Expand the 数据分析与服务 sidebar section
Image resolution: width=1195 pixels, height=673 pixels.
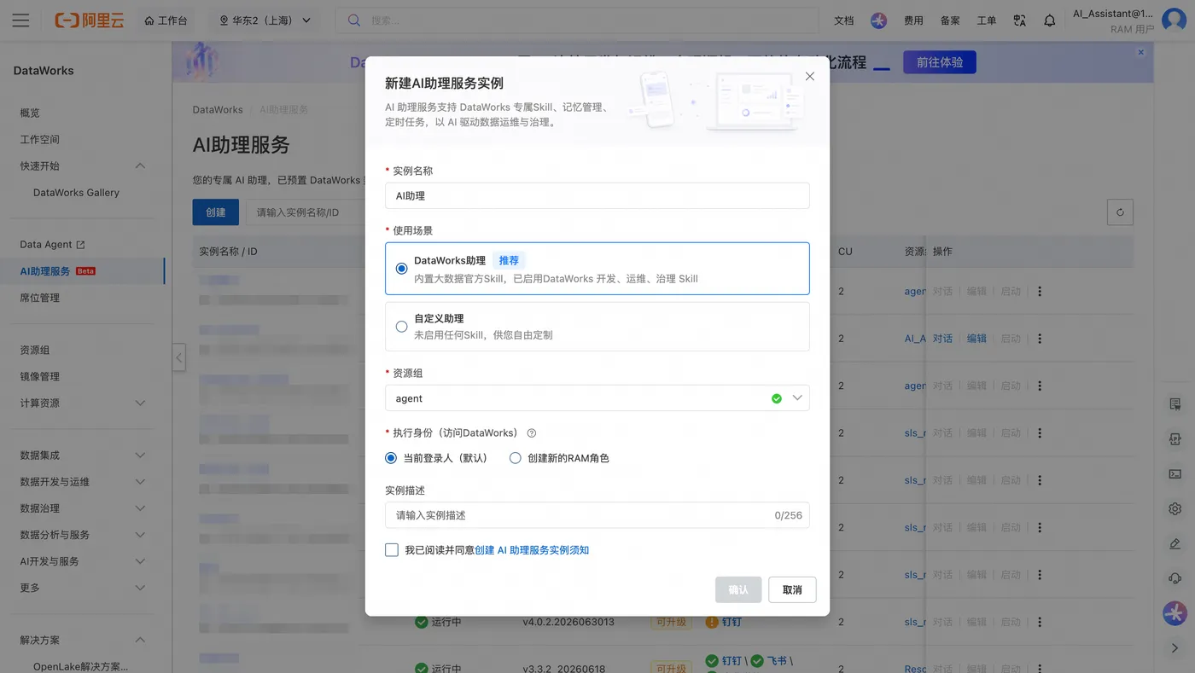(x=141, y=535)
